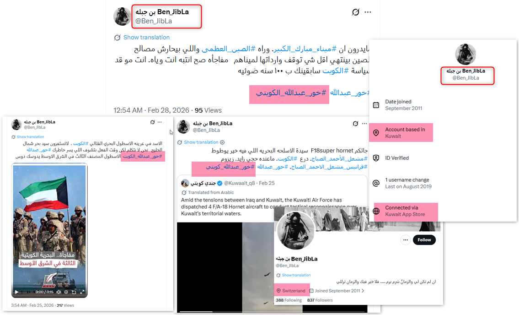This screenshot has width=519, height=315.
Task: Click the Grok icon on top tweet
Action: coord(355,12)
